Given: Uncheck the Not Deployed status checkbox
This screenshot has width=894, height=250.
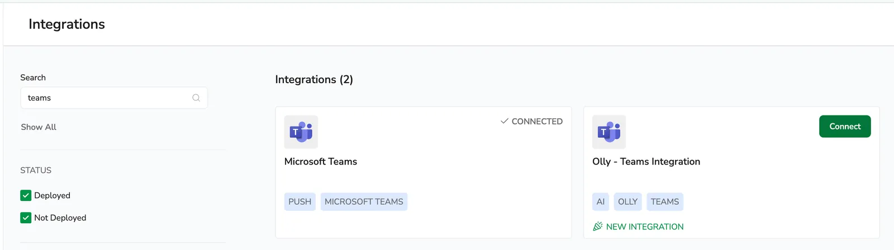Looking at the screenshot, I should click(x=26, y=218).
